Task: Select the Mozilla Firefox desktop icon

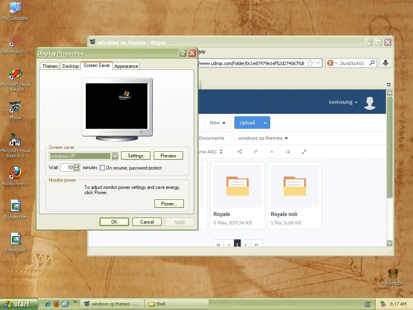Action: tap(15, 177)
